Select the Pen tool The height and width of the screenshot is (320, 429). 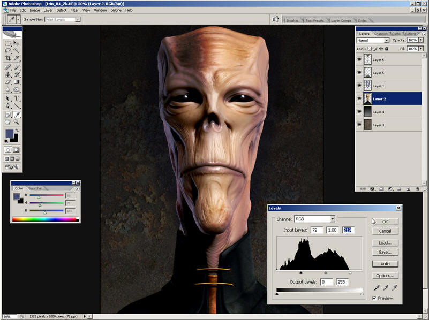8,105
